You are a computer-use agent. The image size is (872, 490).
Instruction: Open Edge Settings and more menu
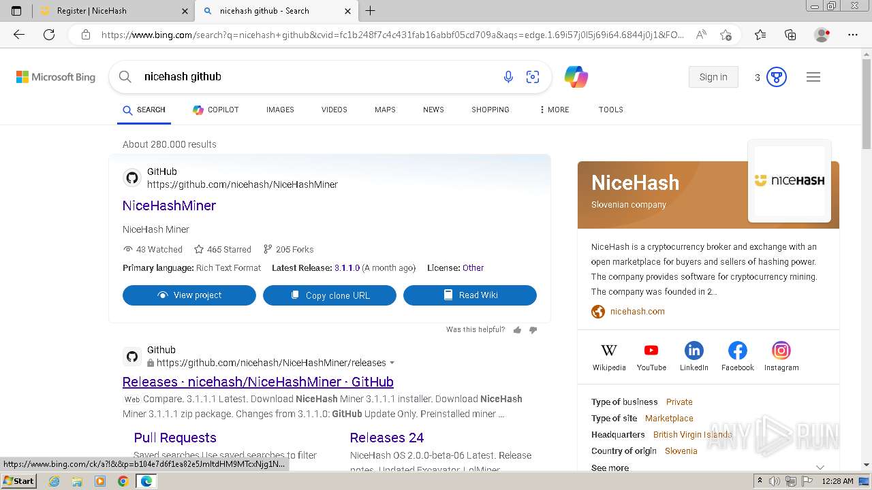(x=853, y=35)
